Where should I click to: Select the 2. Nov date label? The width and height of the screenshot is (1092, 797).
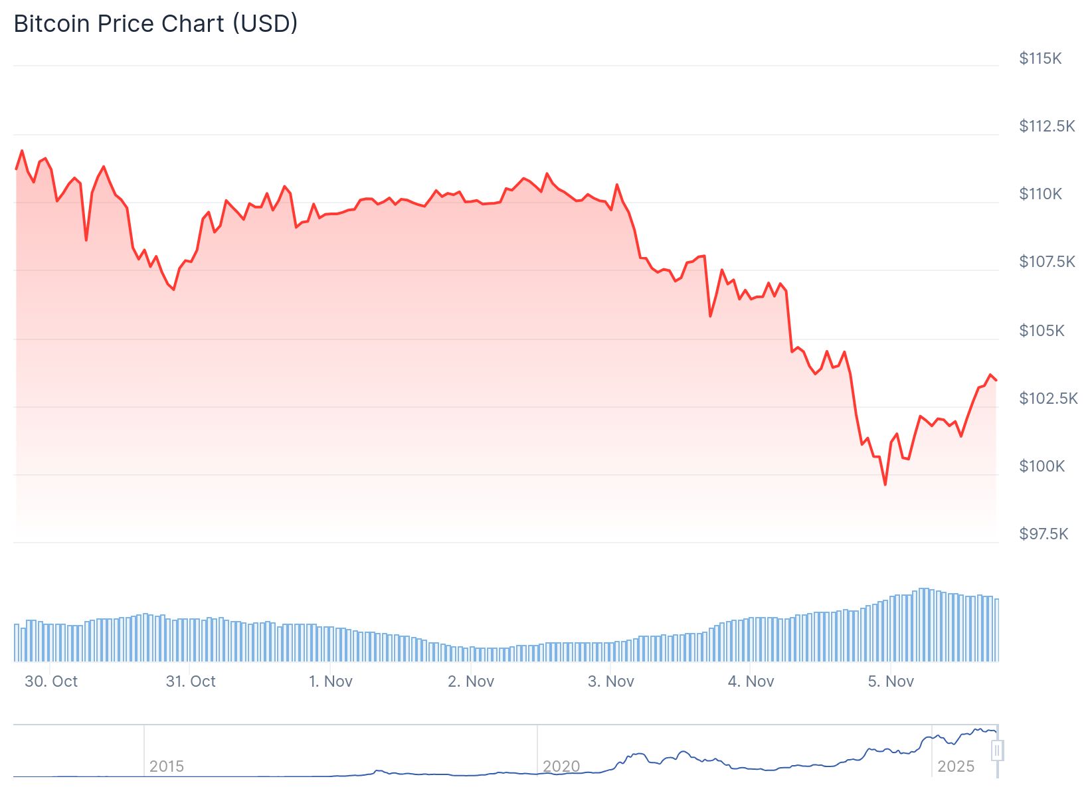click(471, 681)
